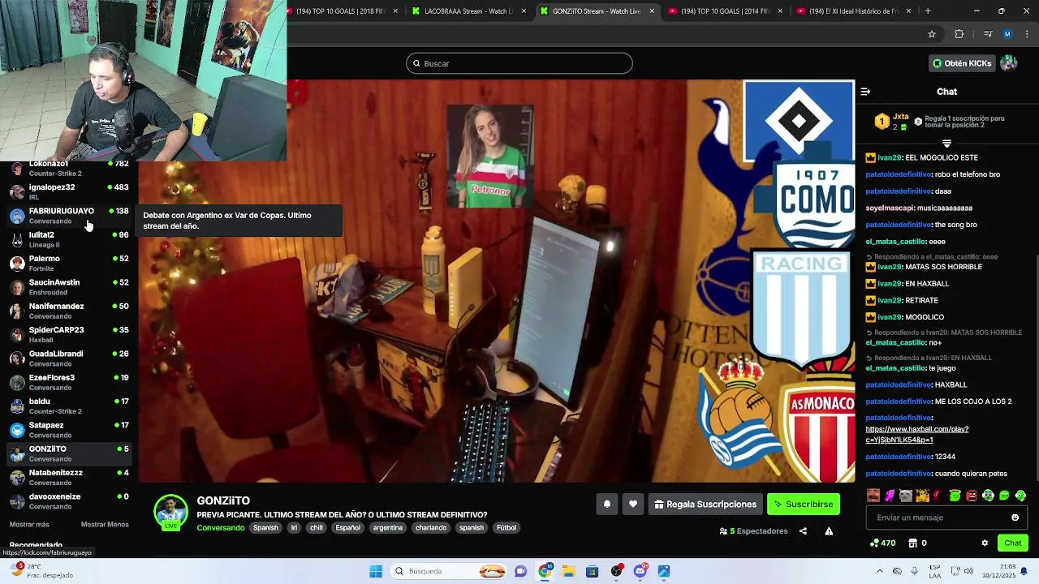Insert the green halo angel emote
Viewport: 1039px width, 584px height.
pyautogui.click(x=955, y=496)
